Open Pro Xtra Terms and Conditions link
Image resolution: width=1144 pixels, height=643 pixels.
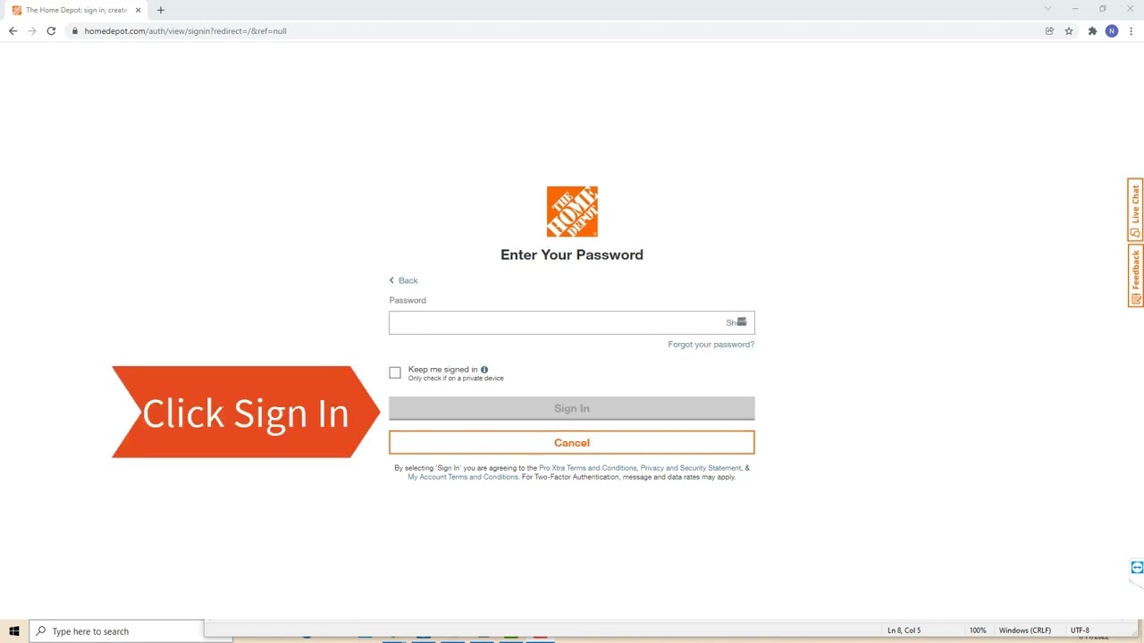[x=587, y=468]
